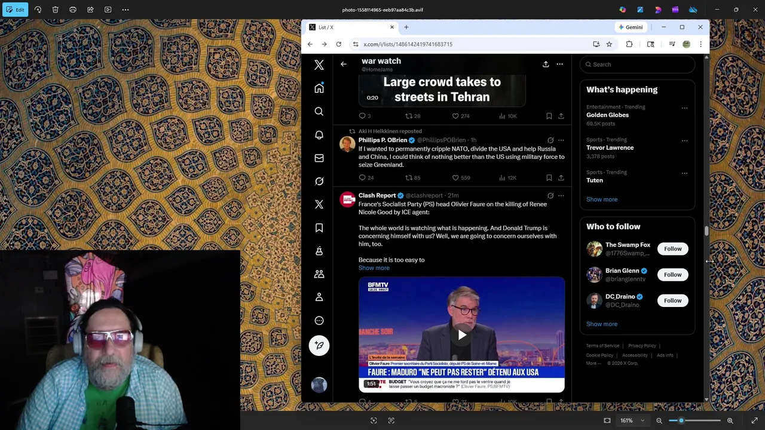Like the Tehran crowd video post

455,116
